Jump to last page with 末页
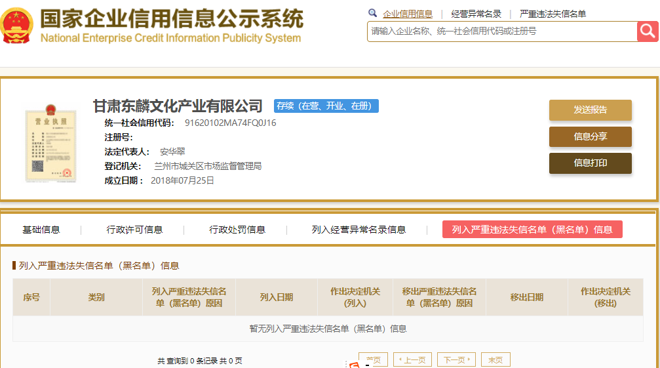Image resolution: width=660 pixels, height=368 pixels. 495,360
